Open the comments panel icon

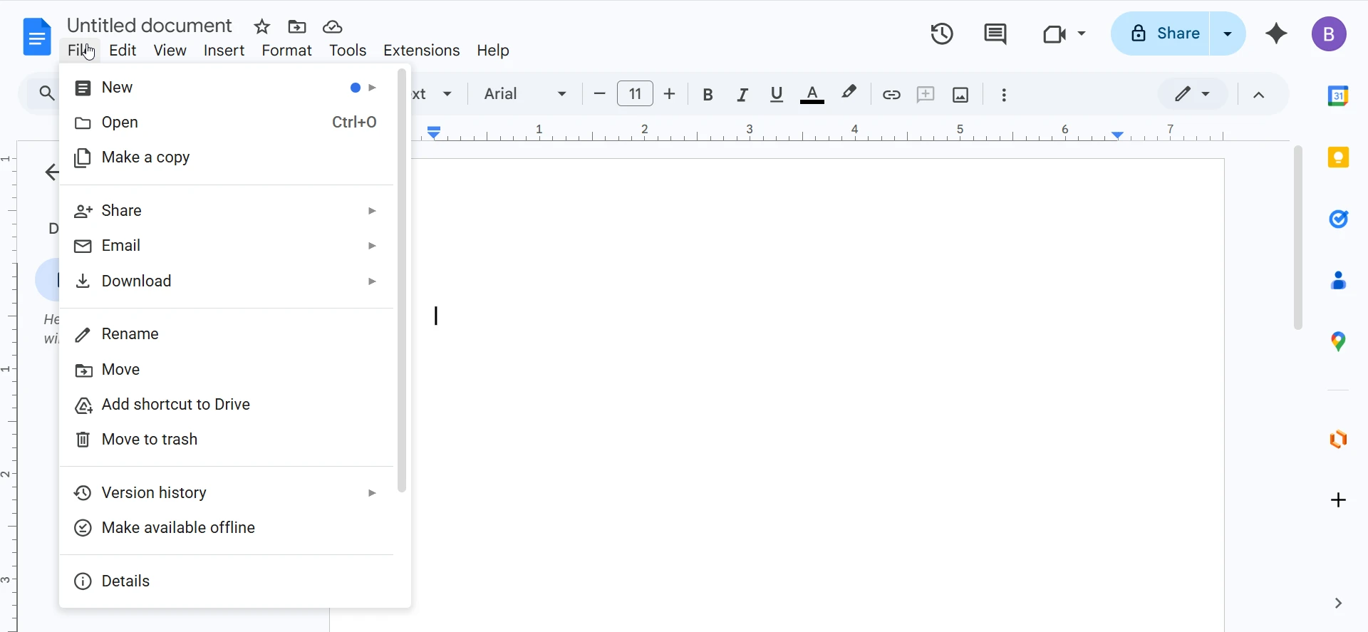[x=995, y=34]
